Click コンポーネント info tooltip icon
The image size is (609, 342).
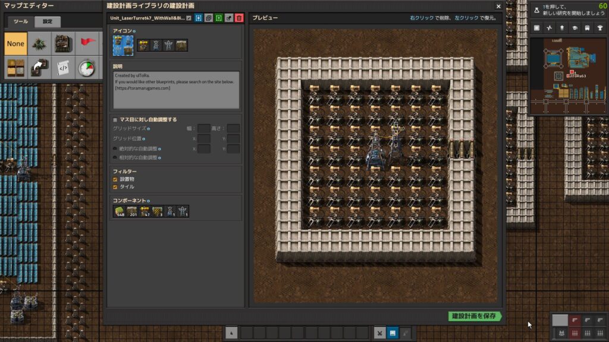coord(148,201)
